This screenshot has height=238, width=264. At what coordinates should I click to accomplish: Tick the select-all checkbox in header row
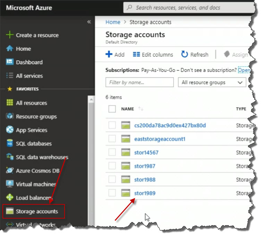pos(112,109)
